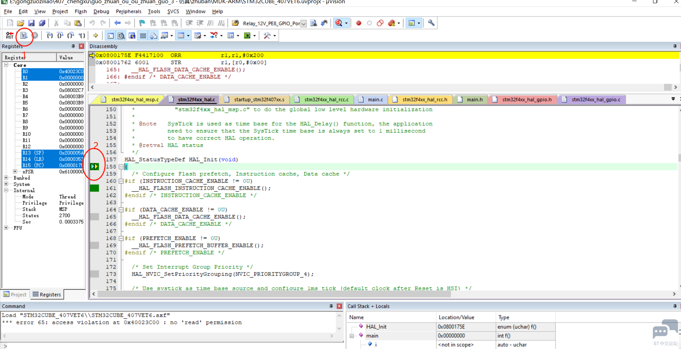Click the Run icon in debug toolbar
The image size is (681, 349).
click(x=24, y=35)
